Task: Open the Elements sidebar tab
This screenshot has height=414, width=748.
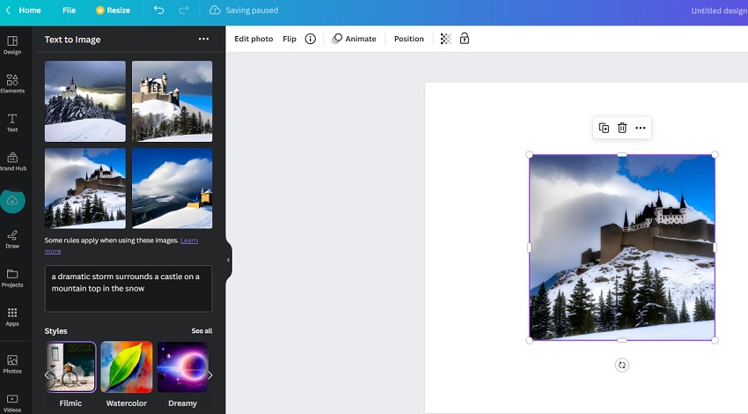Action: pos(12,84)
